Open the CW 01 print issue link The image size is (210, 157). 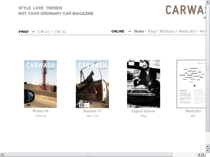(43, 32)
